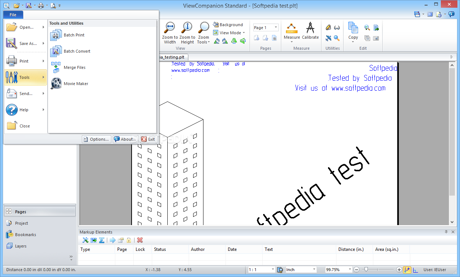Image resolution: width=460 pixels, height=277 pixels.
Task: Click the zoom out minus button
Action: coord(357,270)
